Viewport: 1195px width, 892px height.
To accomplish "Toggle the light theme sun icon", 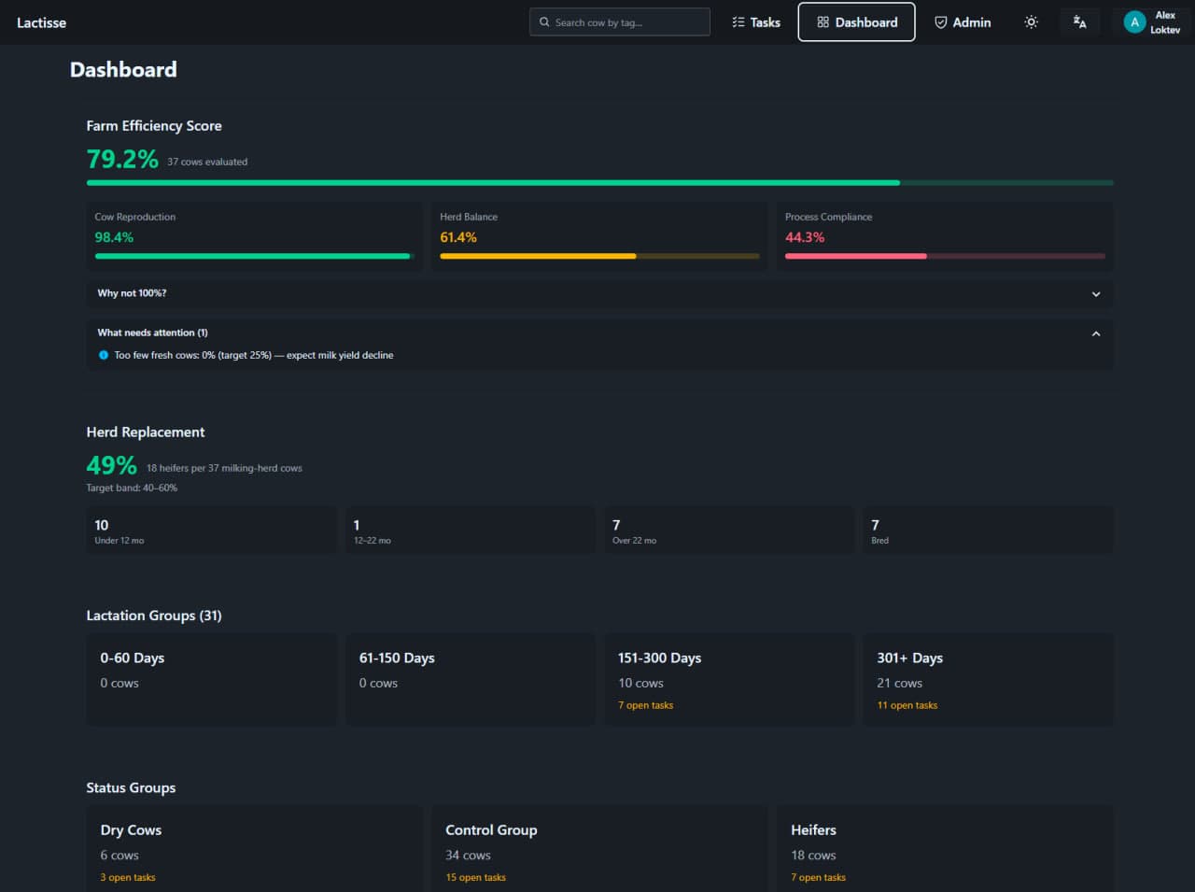I will click(1031, 22).
